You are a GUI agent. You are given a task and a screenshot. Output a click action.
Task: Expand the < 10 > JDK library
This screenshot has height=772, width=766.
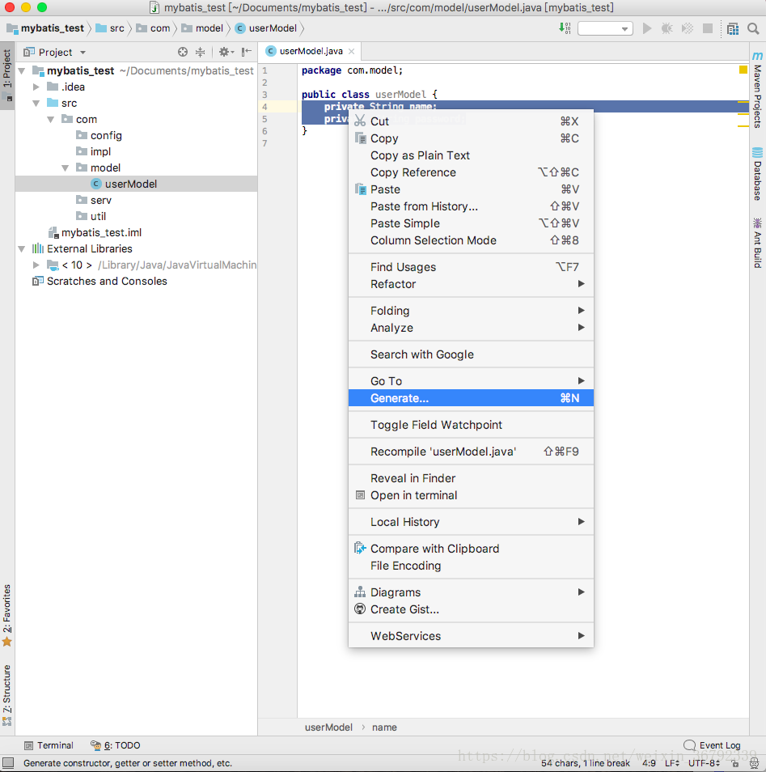pyautogui.click(x=36, y=265)
